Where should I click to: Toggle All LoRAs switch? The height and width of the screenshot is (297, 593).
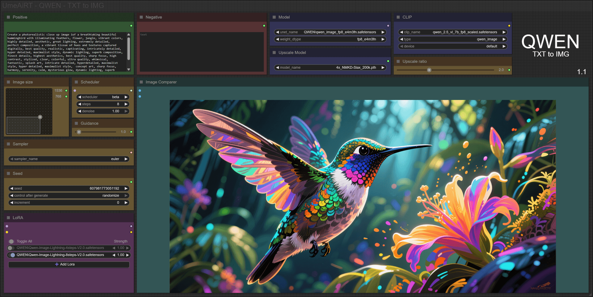[11, 241]
